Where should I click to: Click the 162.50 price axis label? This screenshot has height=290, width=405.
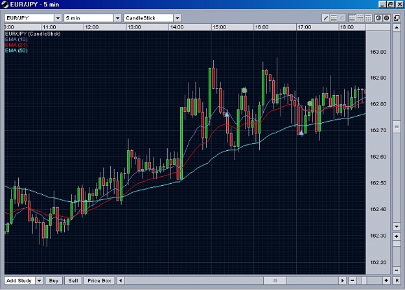pyautogui.click(x=378, y=183)
